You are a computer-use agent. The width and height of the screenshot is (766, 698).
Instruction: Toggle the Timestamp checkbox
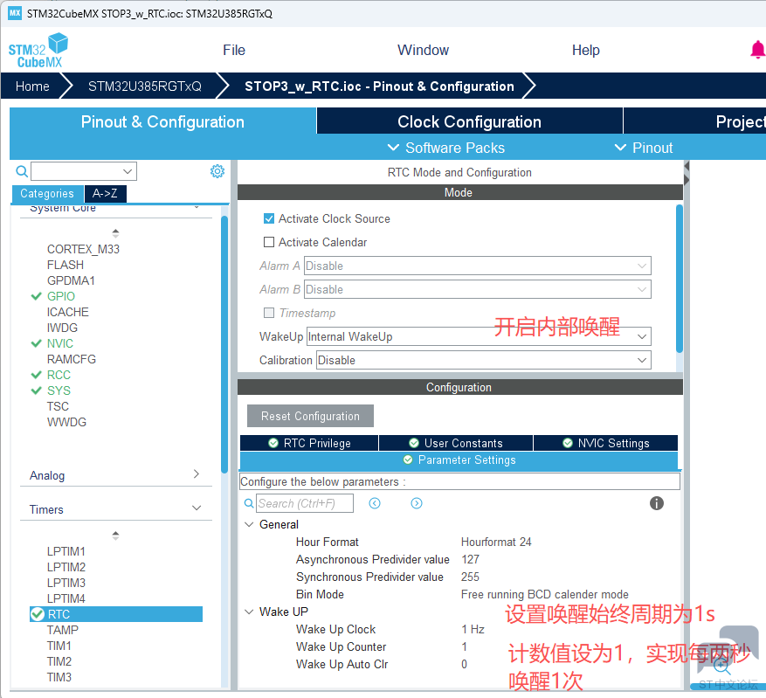coord(269,313)
